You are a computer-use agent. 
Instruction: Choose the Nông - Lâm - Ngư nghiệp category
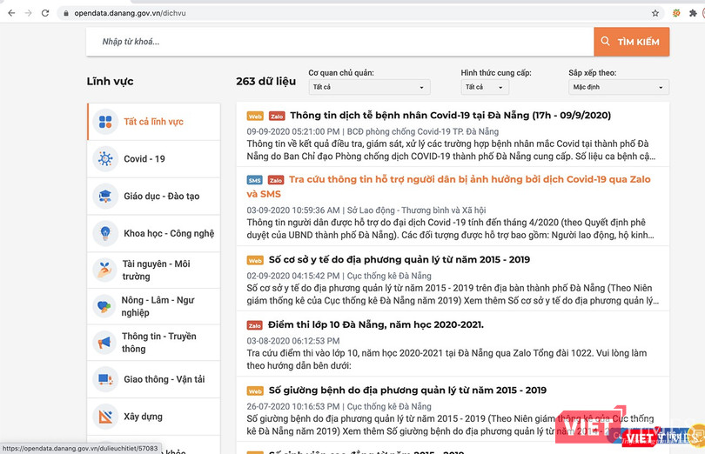[x=159, y=306]
